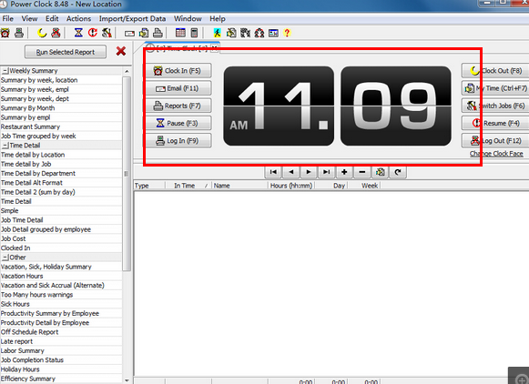The image size is (529, 384).
Task: Click the red resume clock toolbar icon
Action: click(93, 33)
